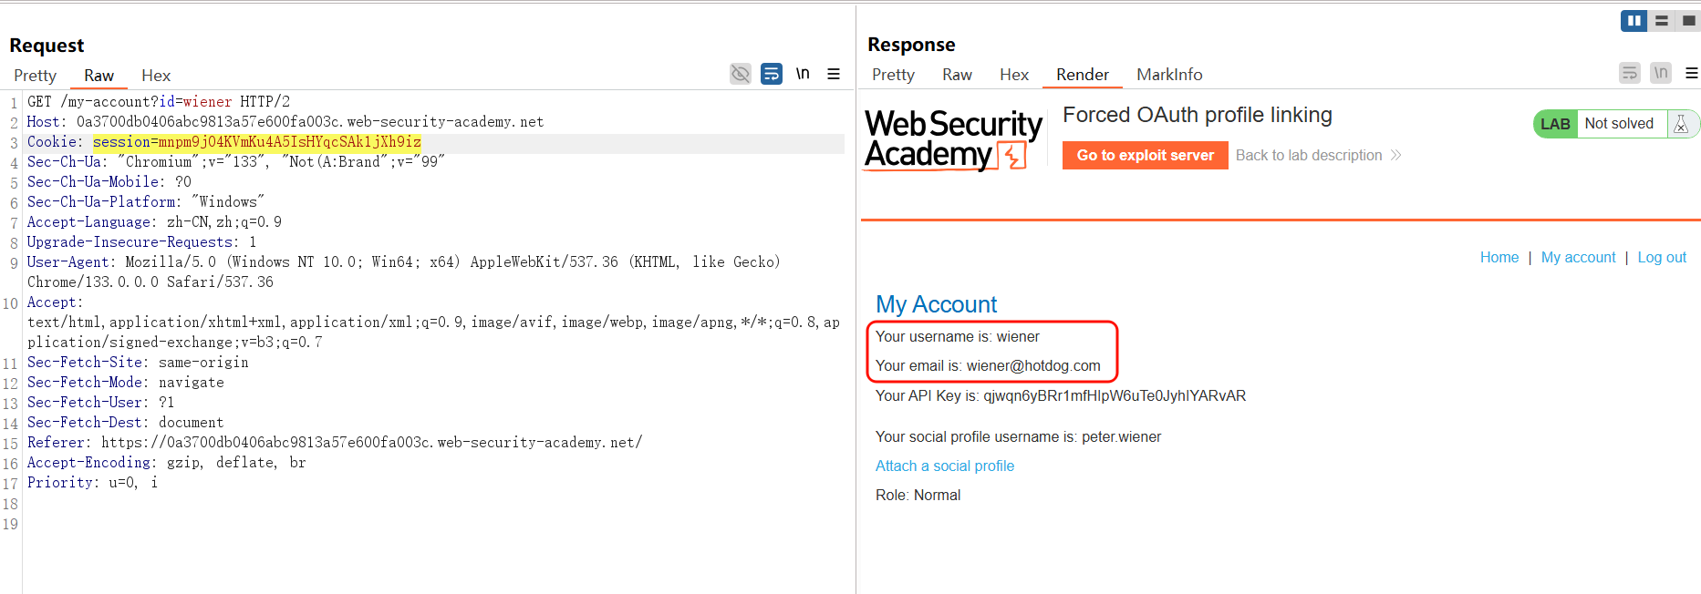This screenshot has width=1701, height=594.
Task: Click the highlighted session cookie line in request
Action: tap(256, 142)
